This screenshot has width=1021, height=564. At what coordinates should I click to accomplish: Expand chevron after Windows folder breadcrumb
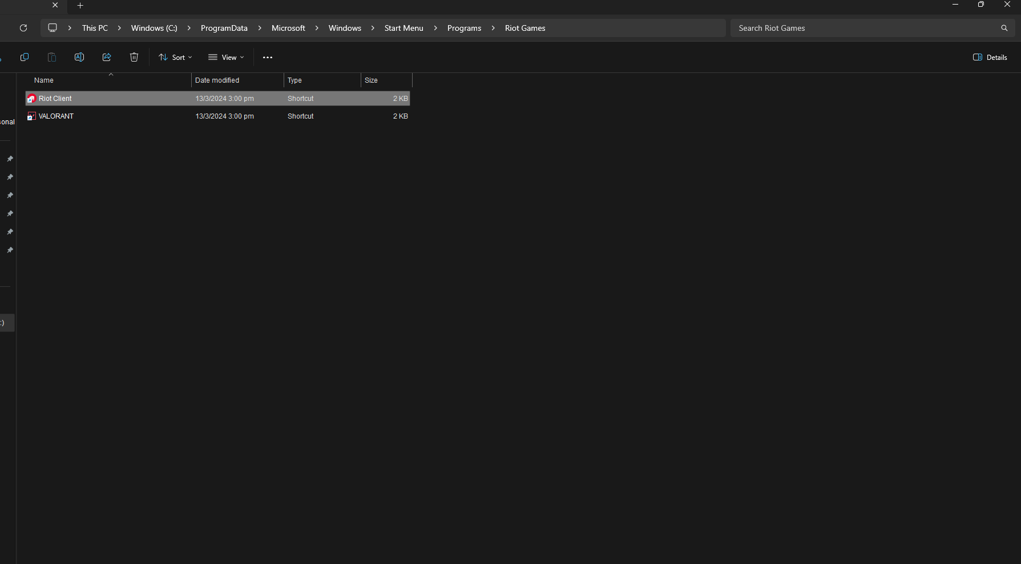(x=373, y=28)
